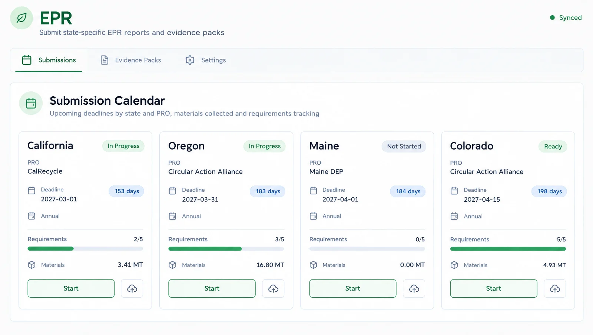Upload evidence for Colorado via cloud icon
Viewport: 593px width, 335px height.
pos(555,289)
